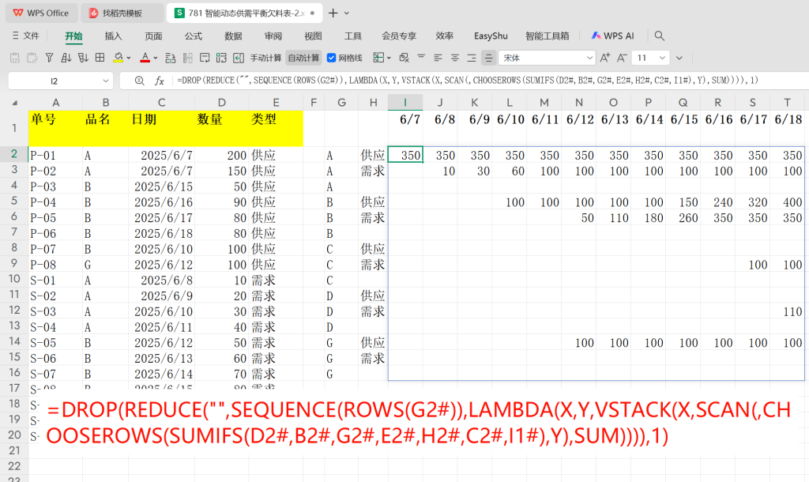Toggle the highlighted middle vertical align button

coord(488,58)
